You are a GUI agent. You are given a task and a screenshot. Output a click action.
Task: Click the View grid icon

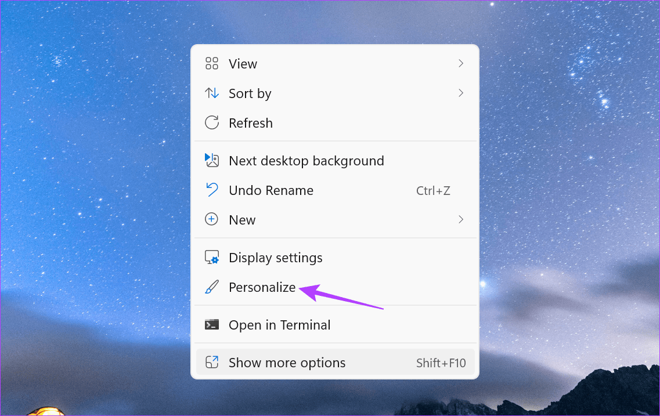pyautogui.click(x=212, y=64)
